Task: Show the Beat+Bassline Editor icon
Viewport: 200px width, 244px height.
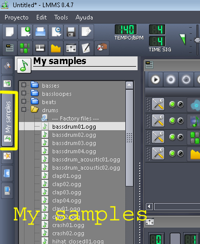Action: click(25, 48)
